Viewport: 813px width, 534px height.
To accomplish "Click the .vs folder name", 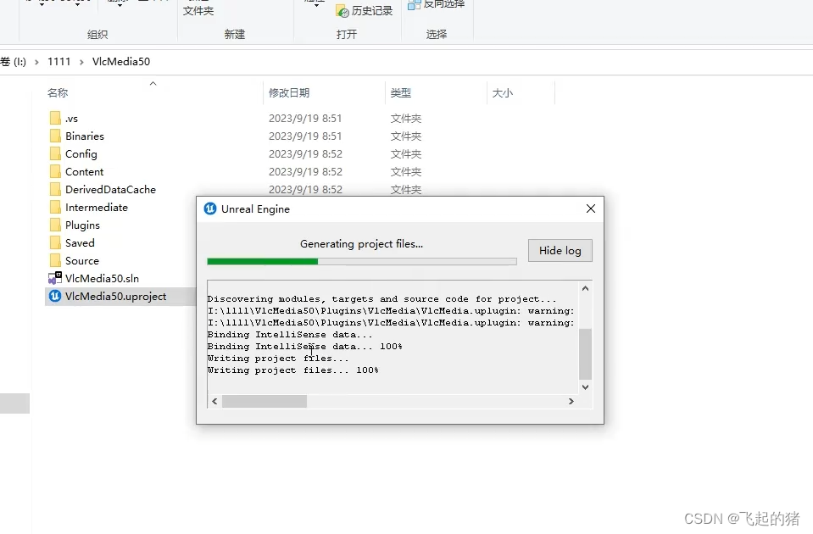I will (71, 119).
